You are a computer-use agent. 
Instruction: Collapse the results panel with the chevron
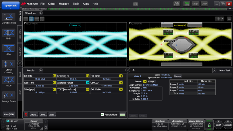point(128,70)
